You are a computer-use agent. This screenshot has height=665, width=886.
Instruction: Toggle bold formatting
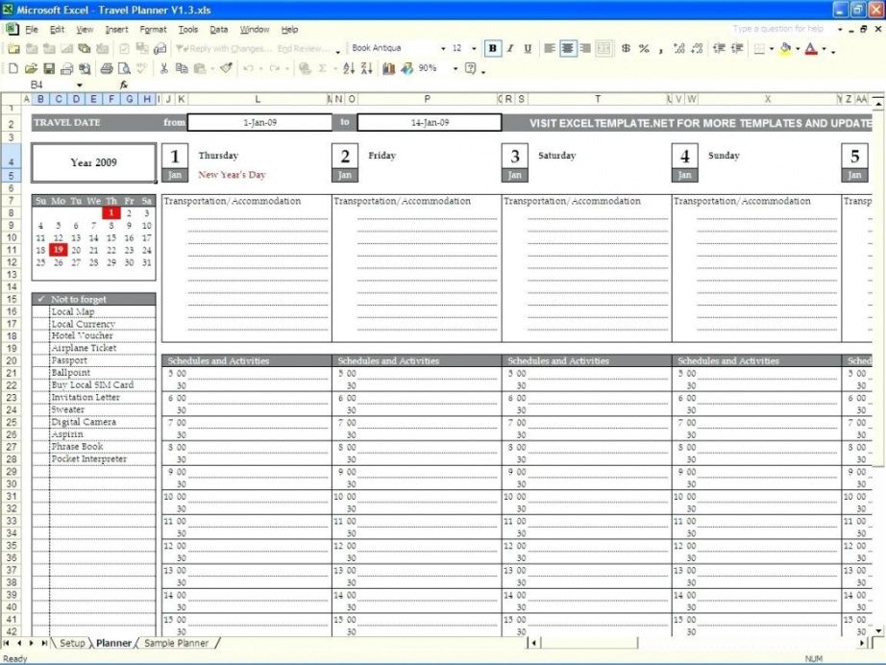click(x=493, y=49)
